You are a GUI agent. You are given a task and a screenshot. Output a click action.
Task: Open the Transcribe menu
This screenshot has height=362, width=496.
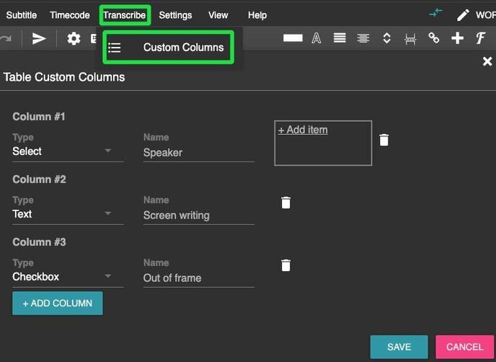click(x=124, y=15)
